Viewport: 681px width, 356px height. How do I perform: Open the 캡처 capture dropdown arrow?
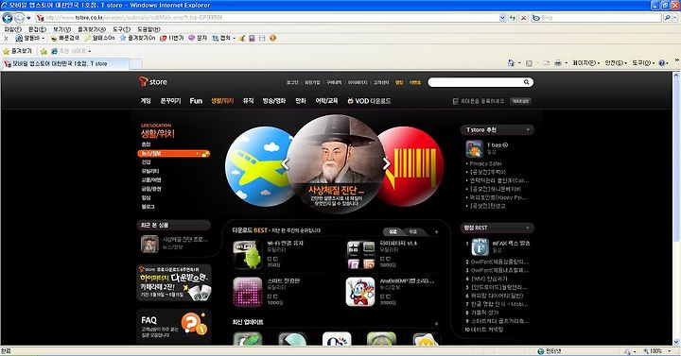coord(235,38)
